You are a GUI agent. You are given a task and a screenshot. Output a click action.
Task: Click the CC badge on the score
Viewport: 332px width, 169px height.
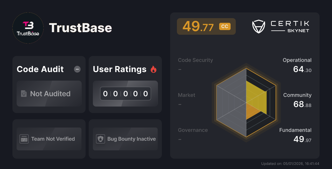pos(225,26)
